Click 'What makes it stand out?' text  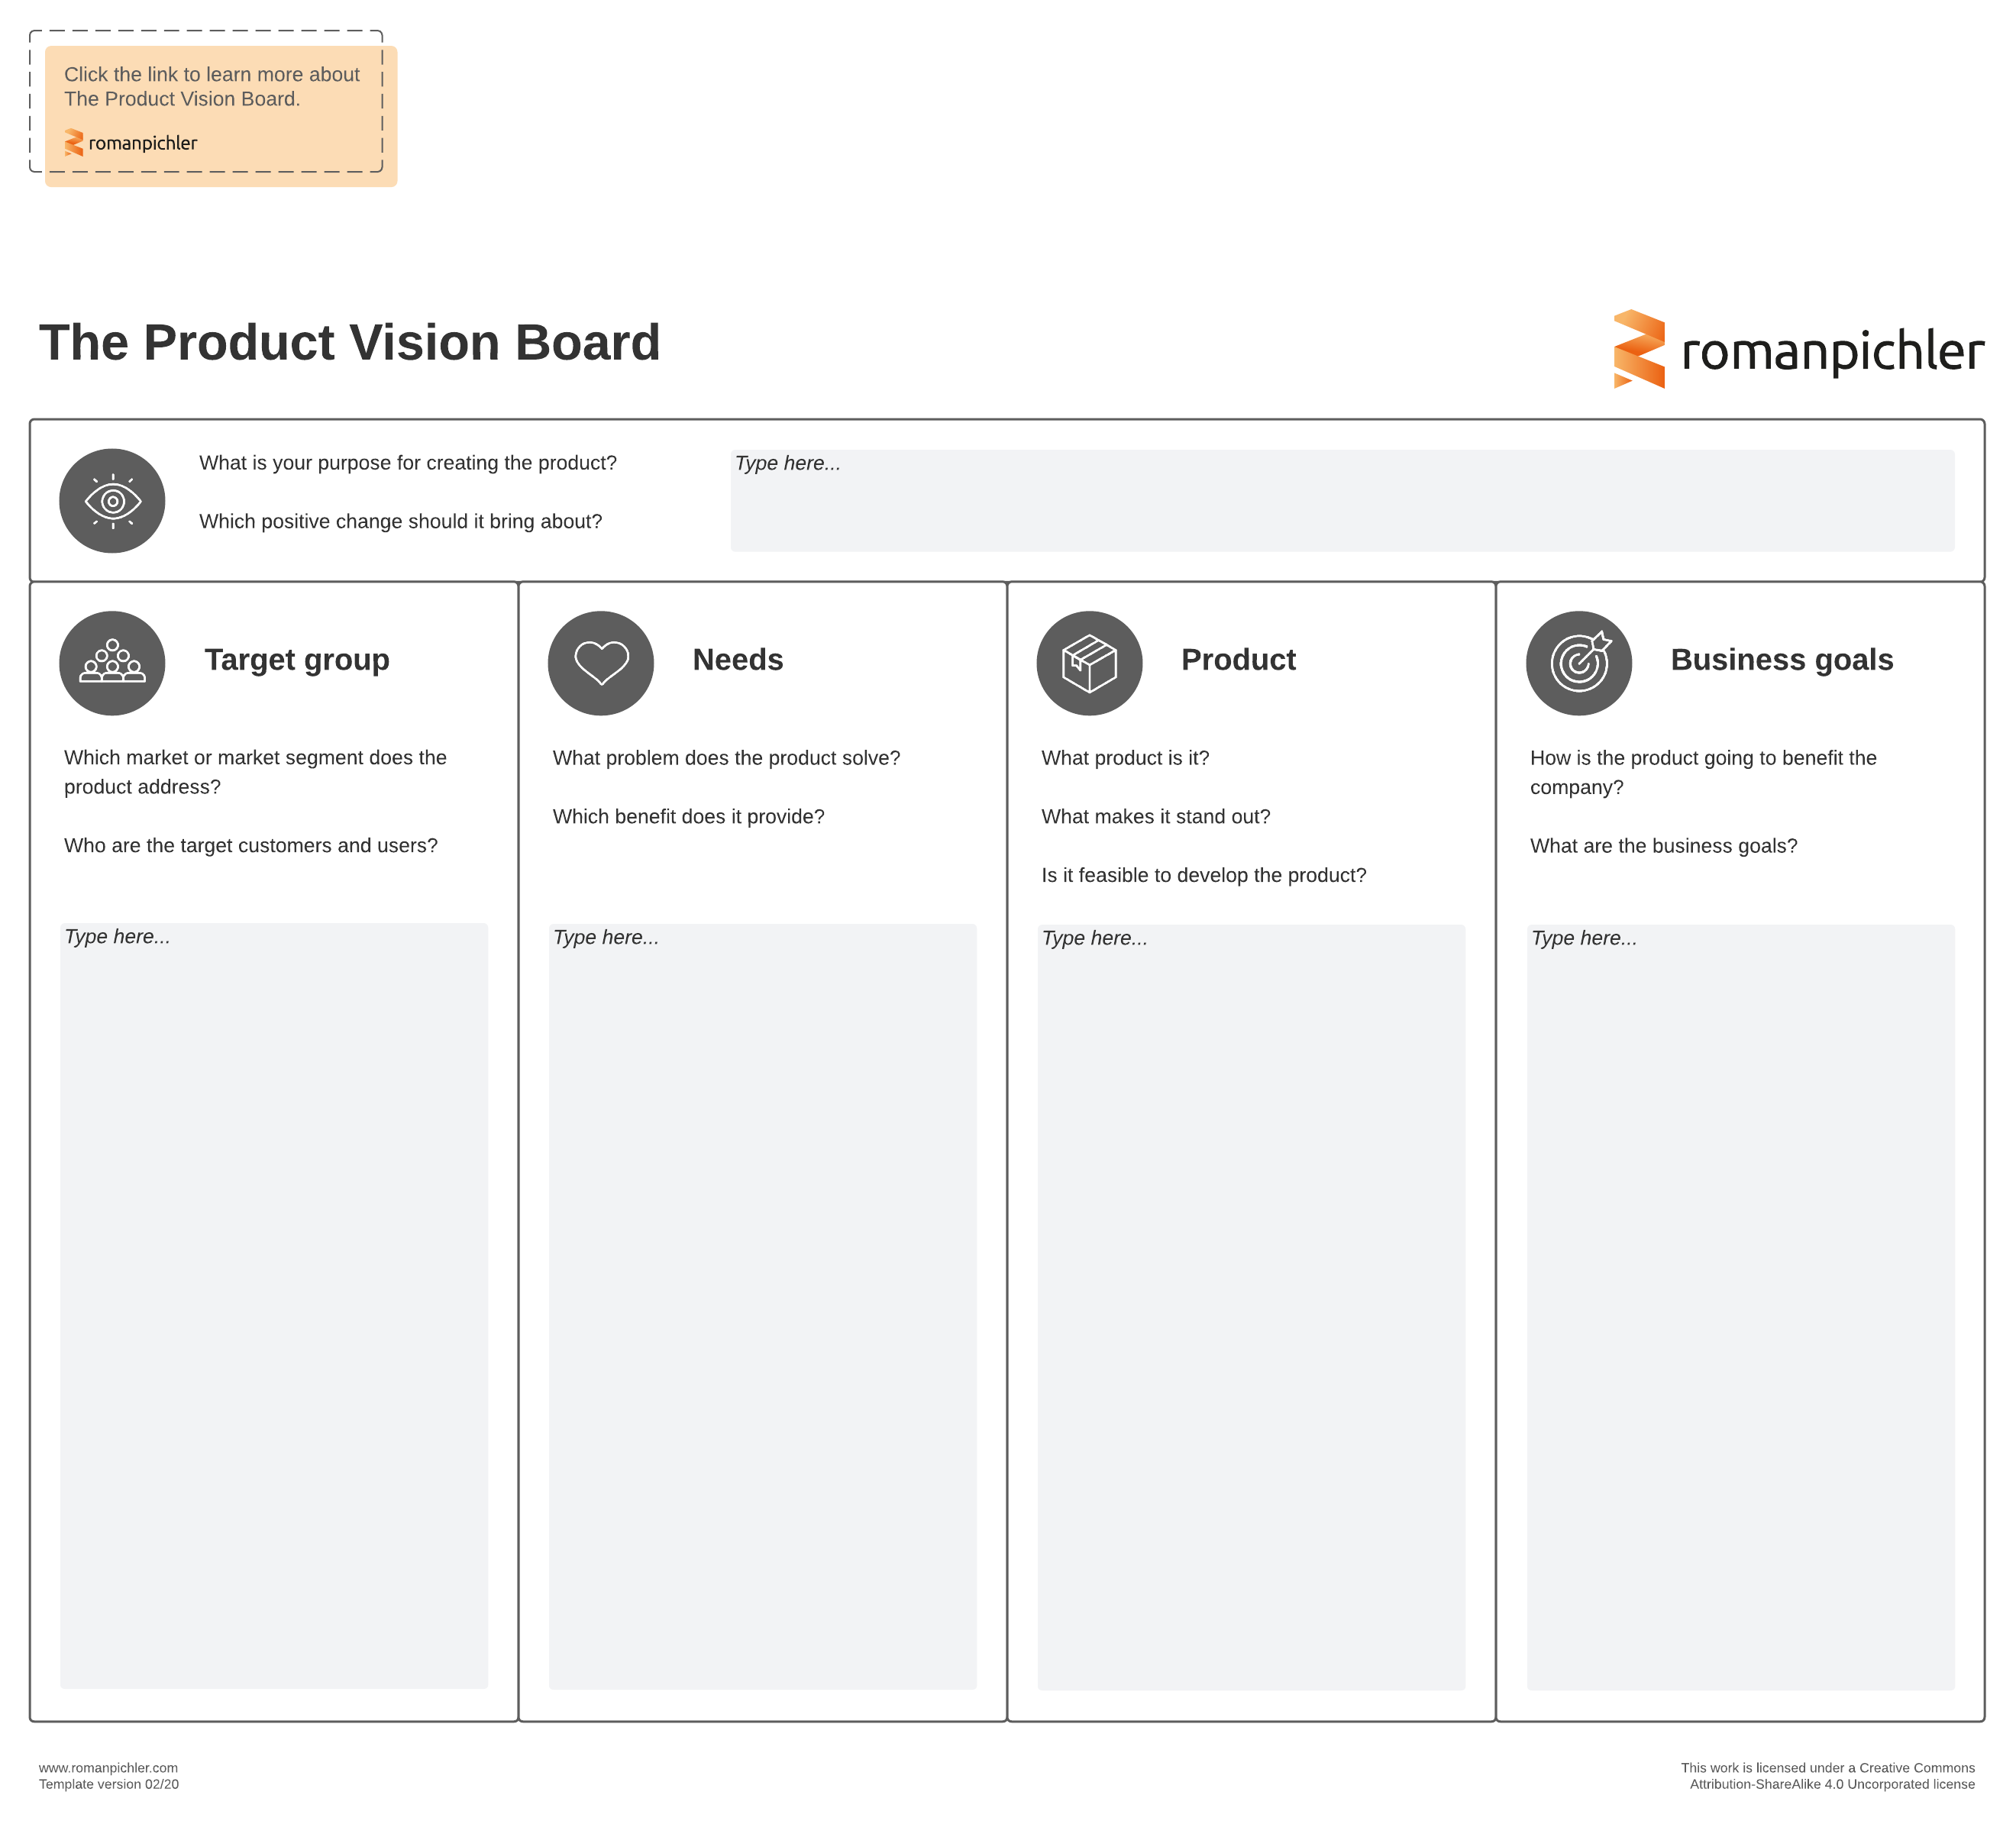click(x=1155, y=816)
